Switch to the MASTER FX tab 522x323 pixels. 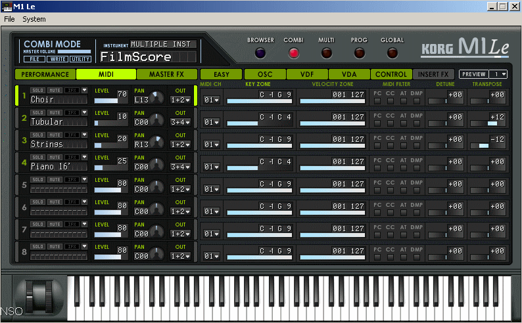point(166,74)
